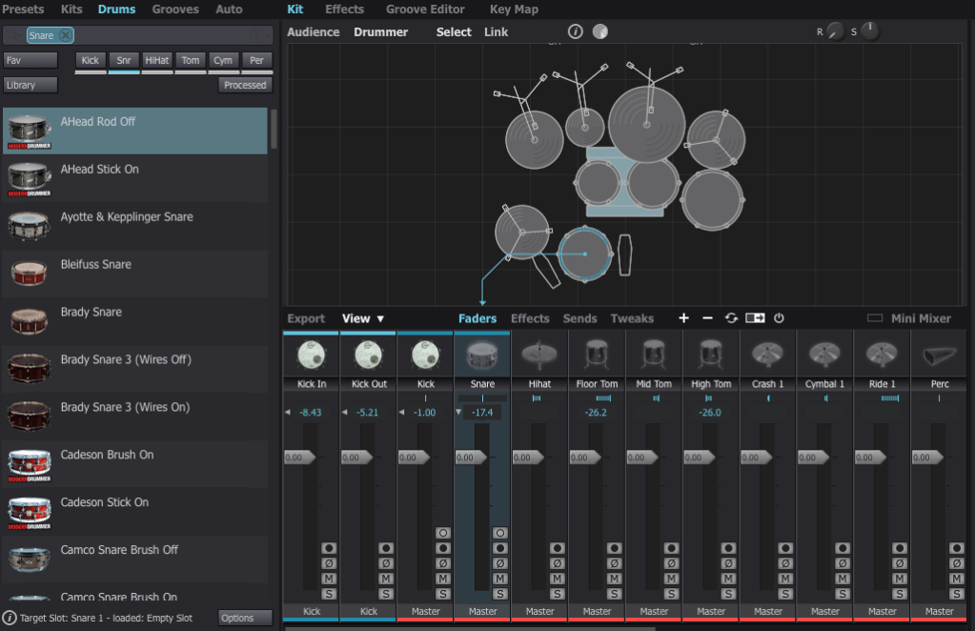Click the add channel plus icon

point(683,318)
